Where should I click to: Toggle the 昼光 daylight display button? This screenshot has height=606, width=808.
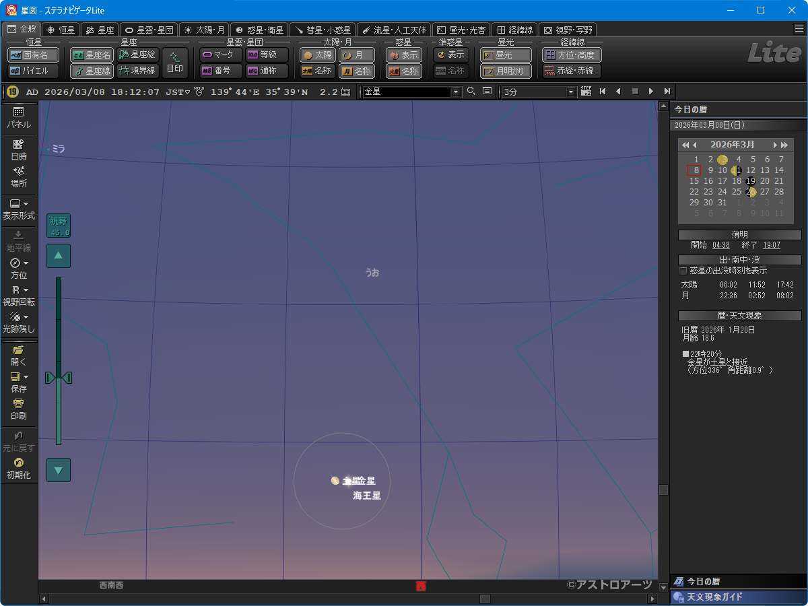coord(505,55)
